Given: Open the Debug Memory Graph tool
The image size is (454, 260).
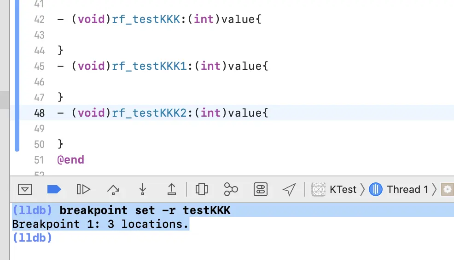Looking at the screenshot, I should tap(231, 190).
